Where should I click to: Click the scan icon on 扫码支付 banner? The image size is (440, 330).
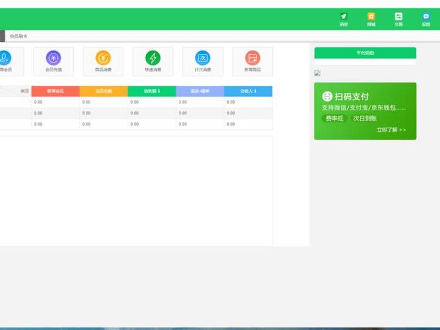327,96
